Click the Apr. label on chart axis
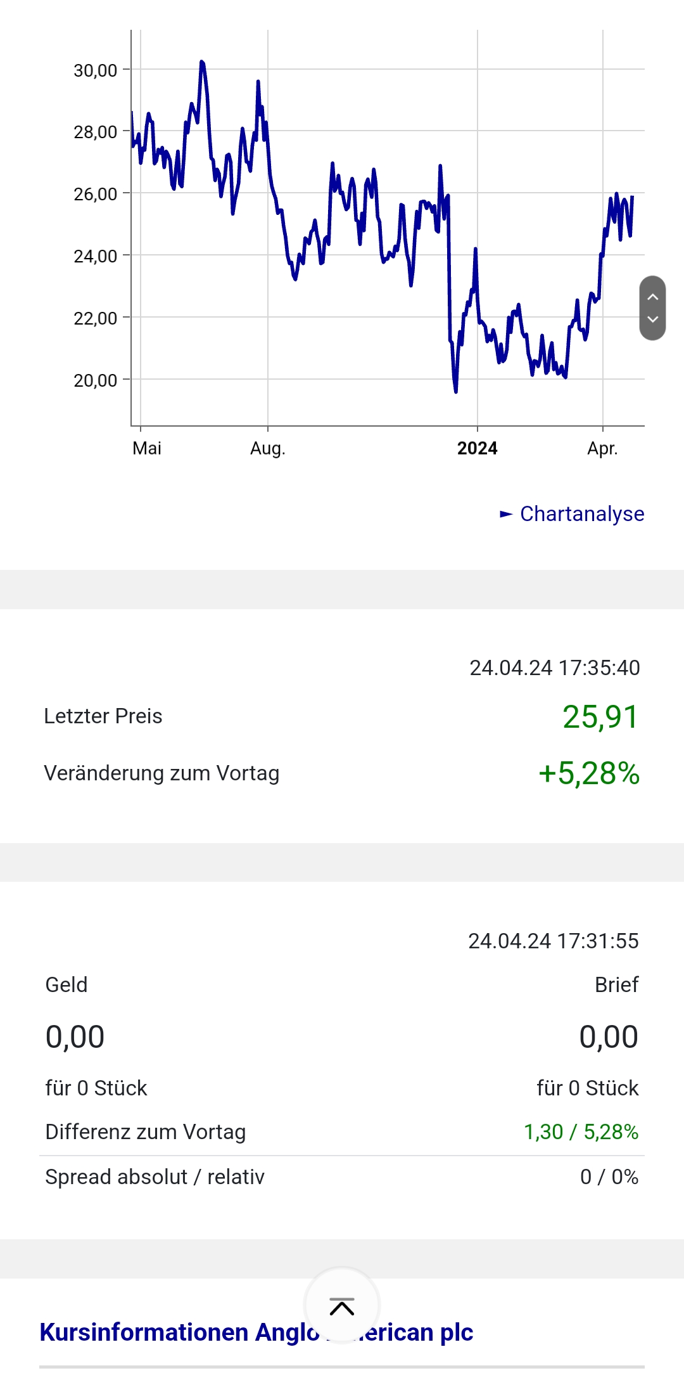The image size is (684, 1380). pyautogui.click(x=602, y=449)
